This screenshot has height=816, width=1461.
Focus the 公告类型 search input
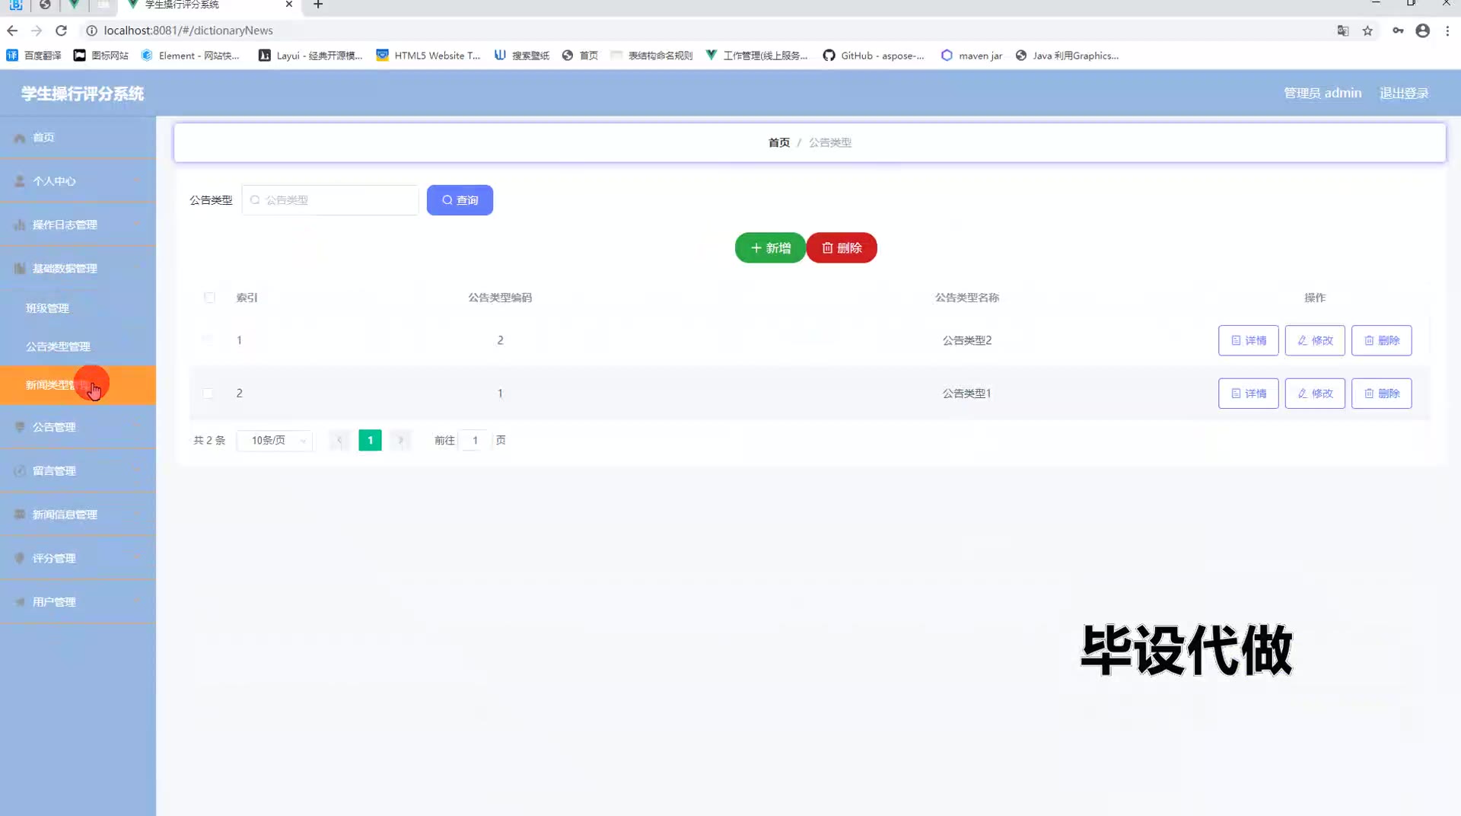point(330,200)
